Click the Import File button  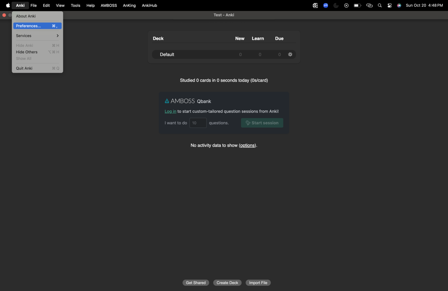(258, 283)
